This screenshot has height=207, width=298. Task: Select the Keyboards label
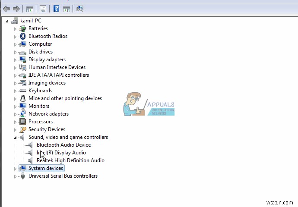click(40, 91)
